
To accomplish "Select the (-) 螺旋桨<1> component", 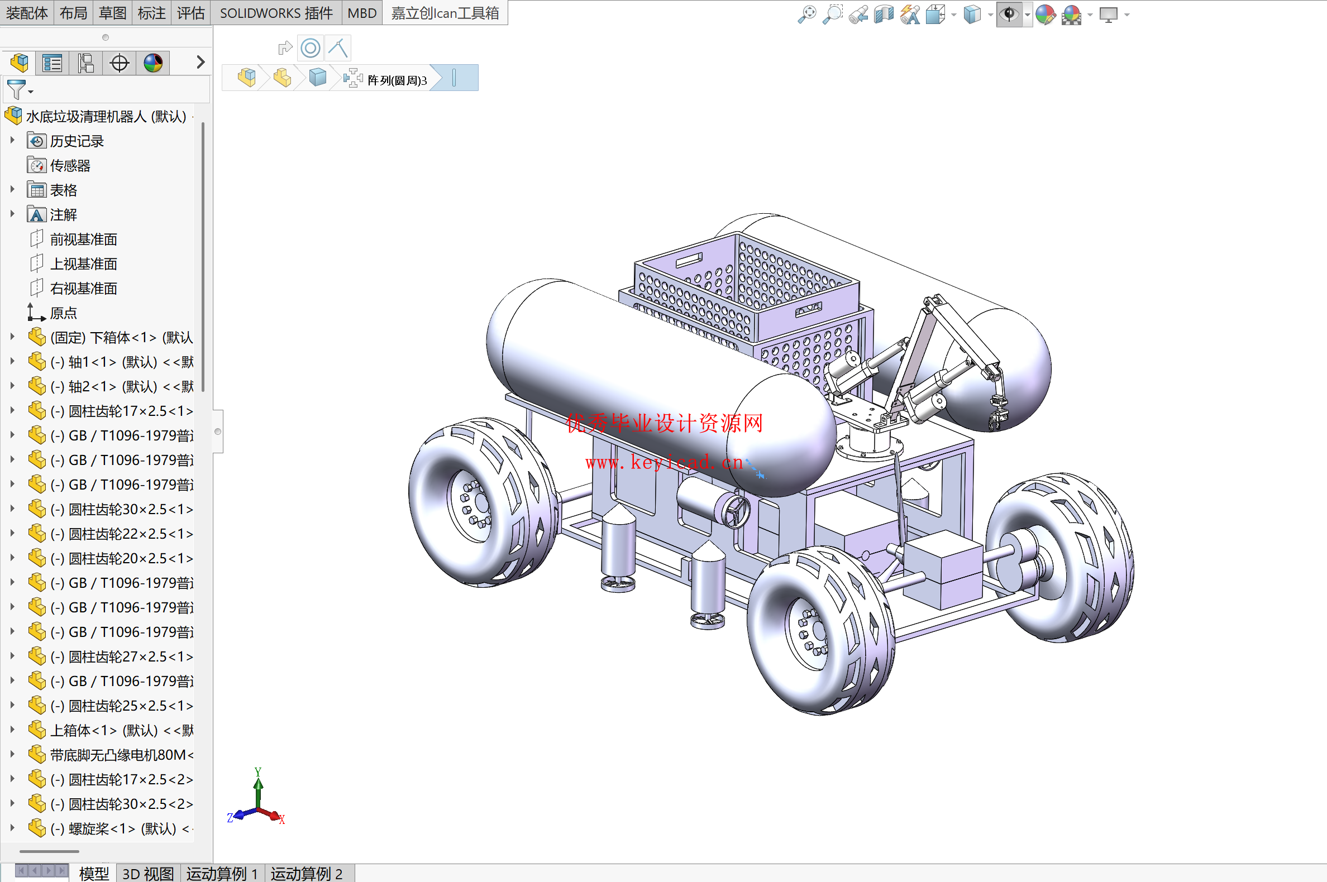I will click(110, 828).
